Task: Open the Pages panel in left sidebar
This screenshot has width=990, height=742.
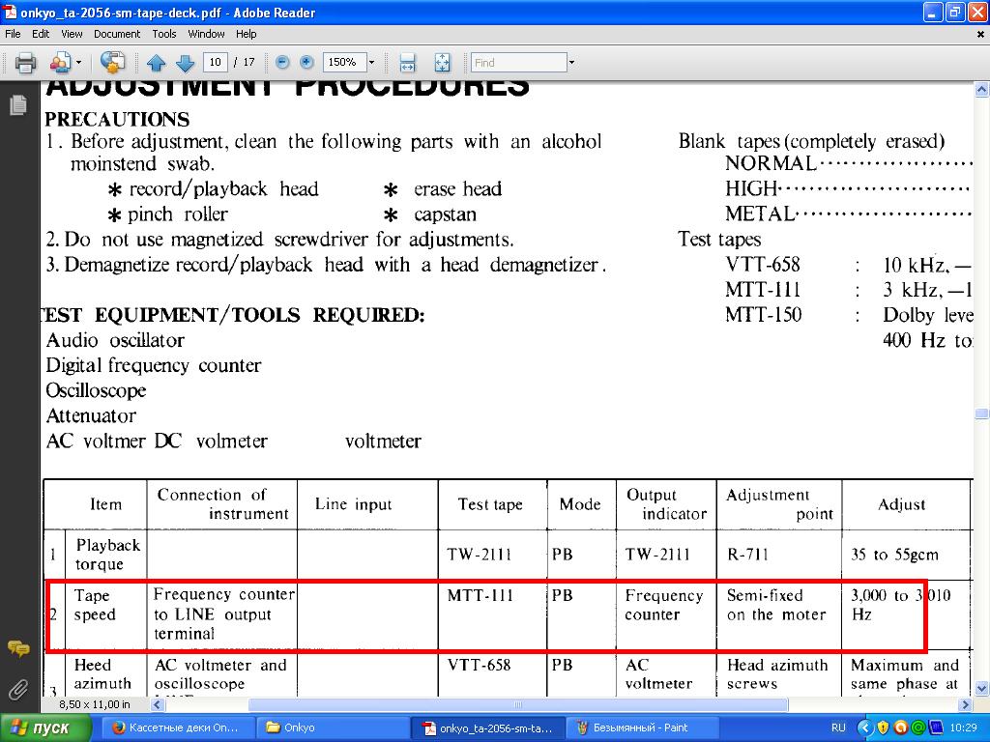Action: (x=17, y=105)
